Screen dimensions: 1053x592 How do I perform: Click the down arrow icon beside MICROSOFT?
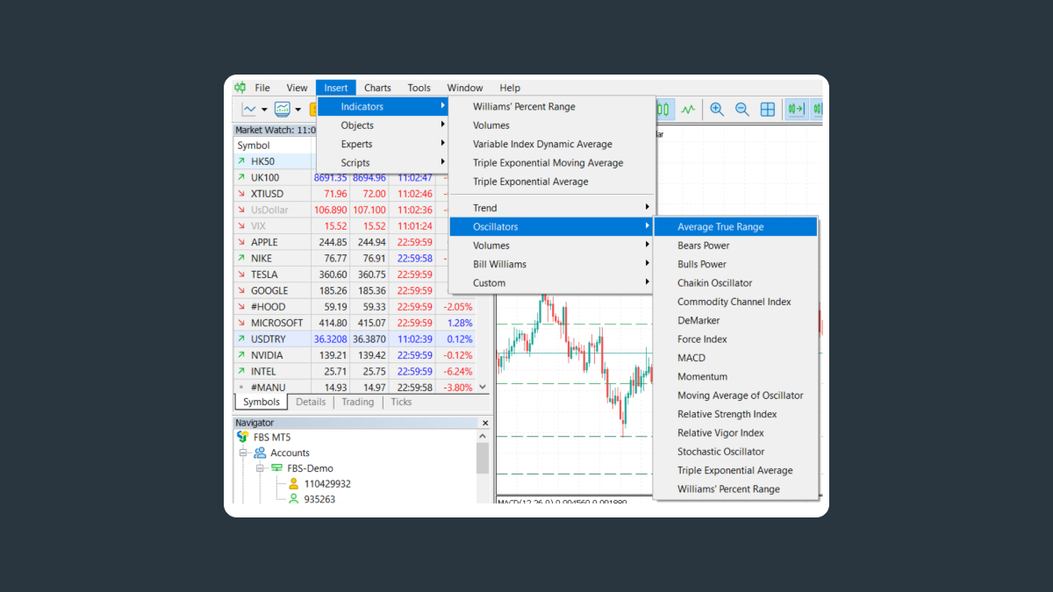[241, 323]
